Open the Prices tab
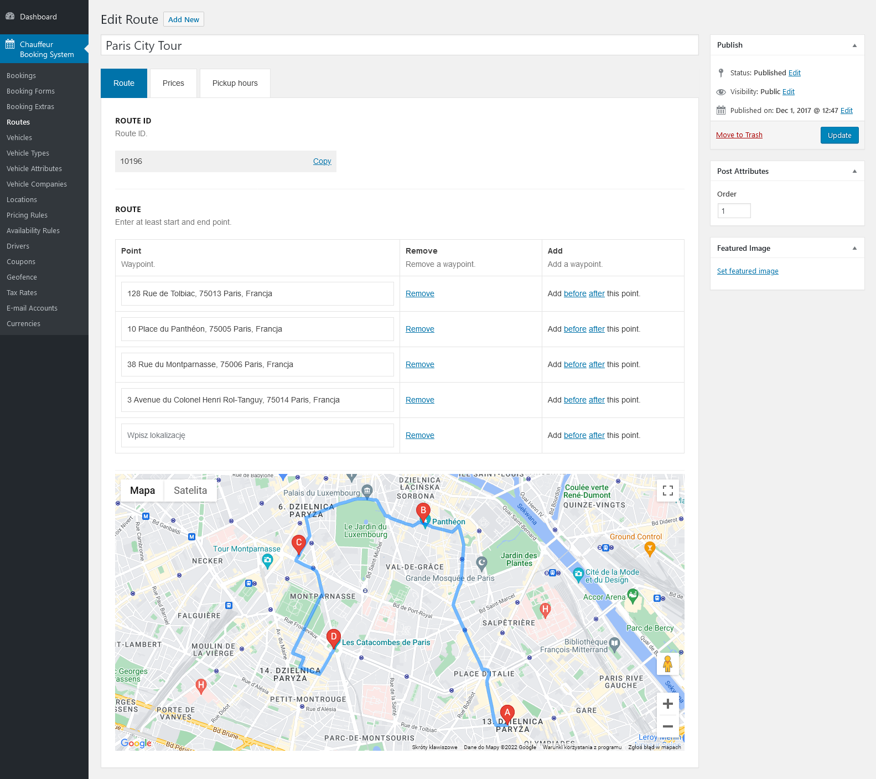Image resolution: width=876 pixels, height=779 pixels. (173, 83)
